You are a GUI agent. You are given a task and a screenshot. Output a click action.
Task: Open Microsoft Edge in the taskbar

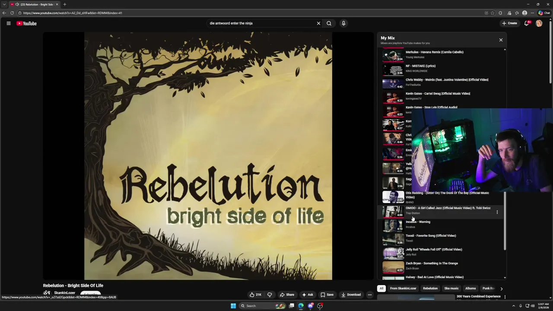pos(301,306)
